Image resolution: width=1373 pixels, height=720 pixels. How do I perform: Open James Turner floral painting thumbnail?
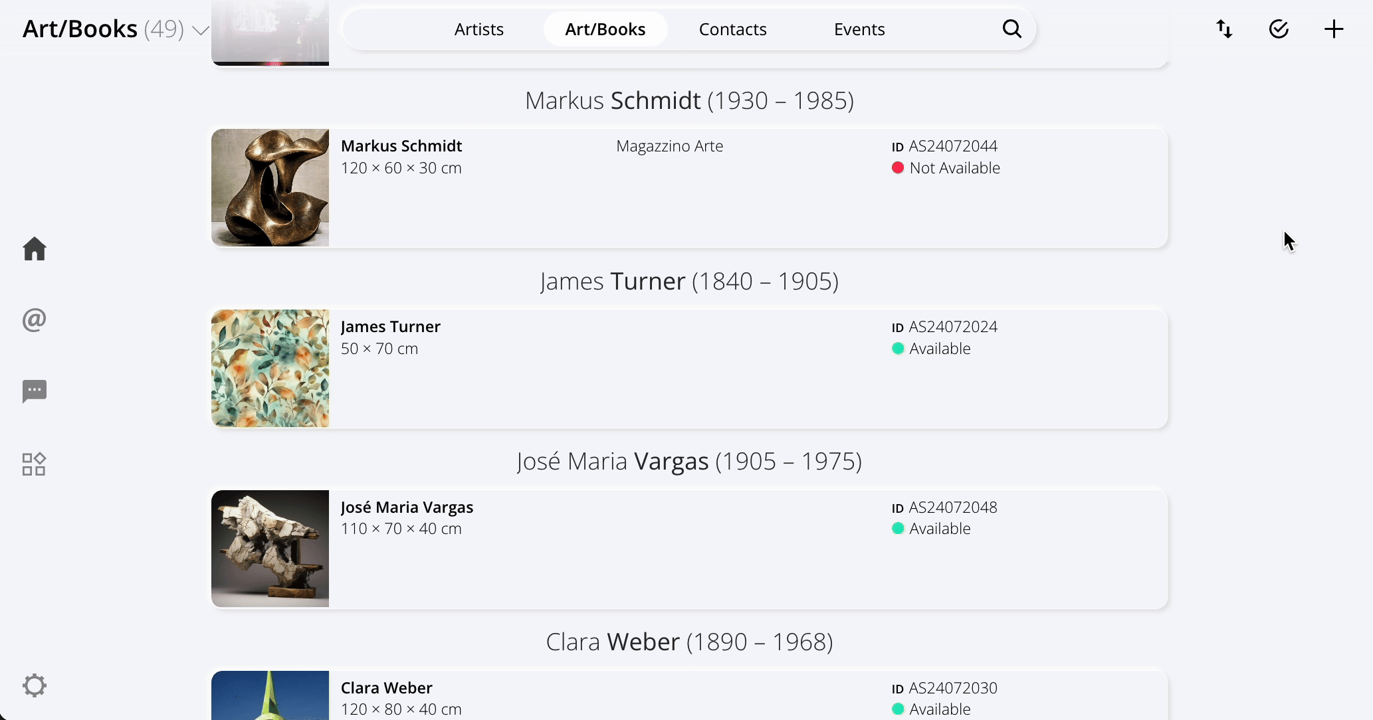click(x=270, y=368)
